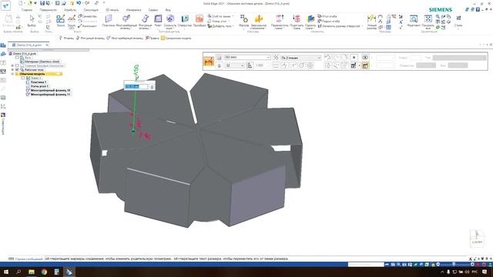Image resolution: width=493 pixels, height=277 pixels.
Task: Toggle the eye visibility icon in the command bar
Action: (365, 58)
